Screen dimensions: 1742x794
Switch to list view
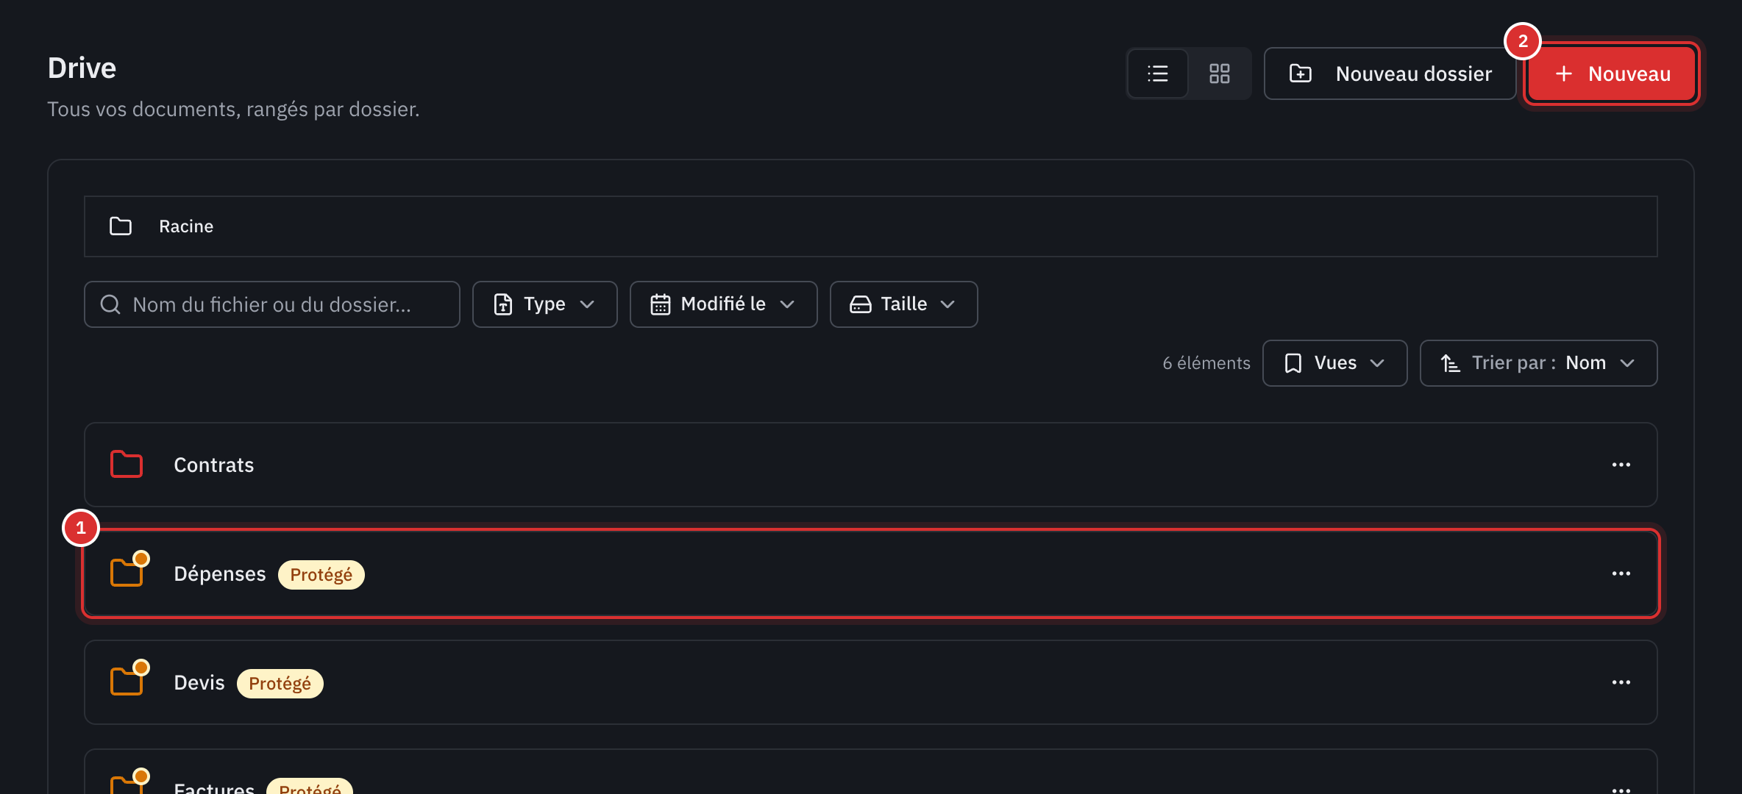(1158, 74)
